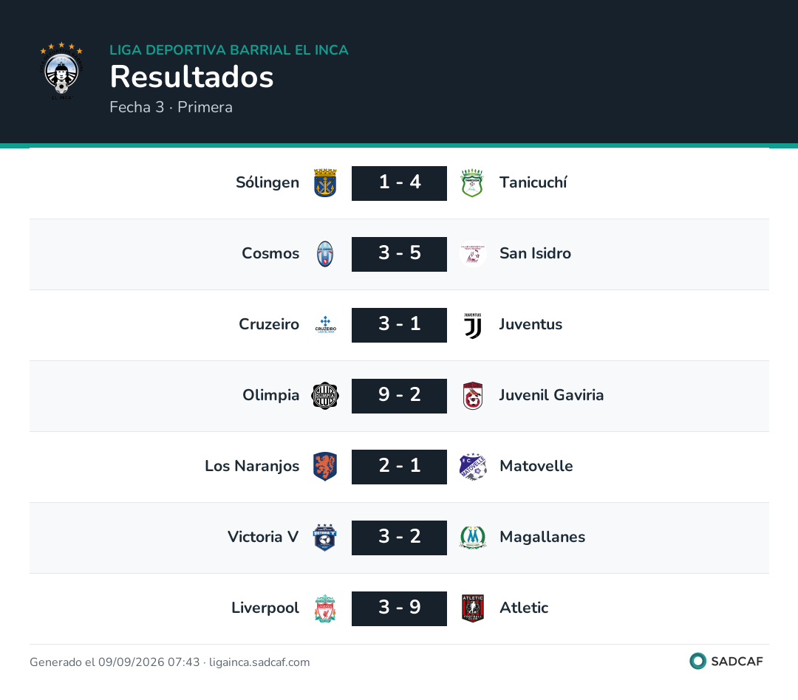Click the Matovelle purple crest
Viewport: 798px width, 700px height.
473,467
